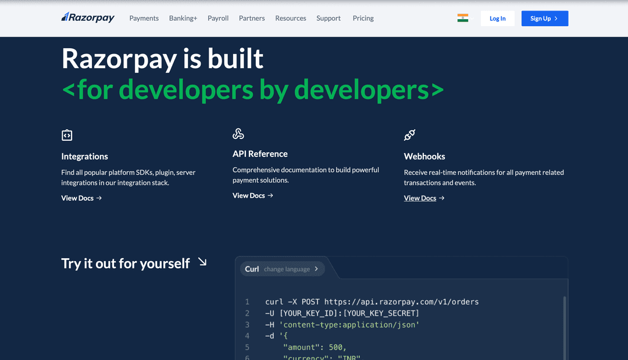This screenshot has width=628, height=360.
Task: Click the Webhooks plug icon
Action: [x=409, y=136]
